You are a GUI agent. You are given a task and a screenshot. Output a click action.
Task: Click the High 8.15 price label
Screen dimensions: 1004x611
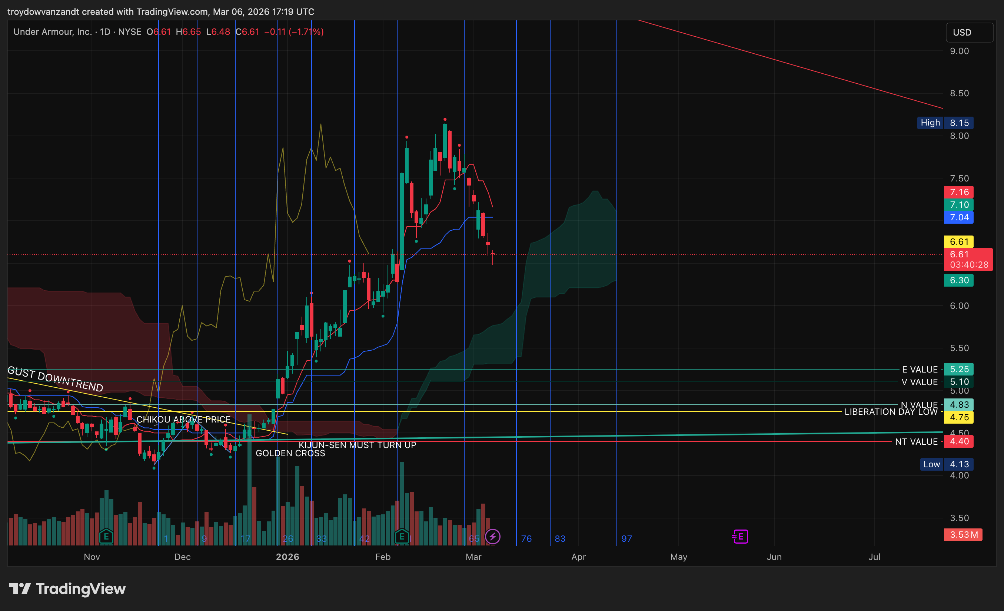click(945, 123)
